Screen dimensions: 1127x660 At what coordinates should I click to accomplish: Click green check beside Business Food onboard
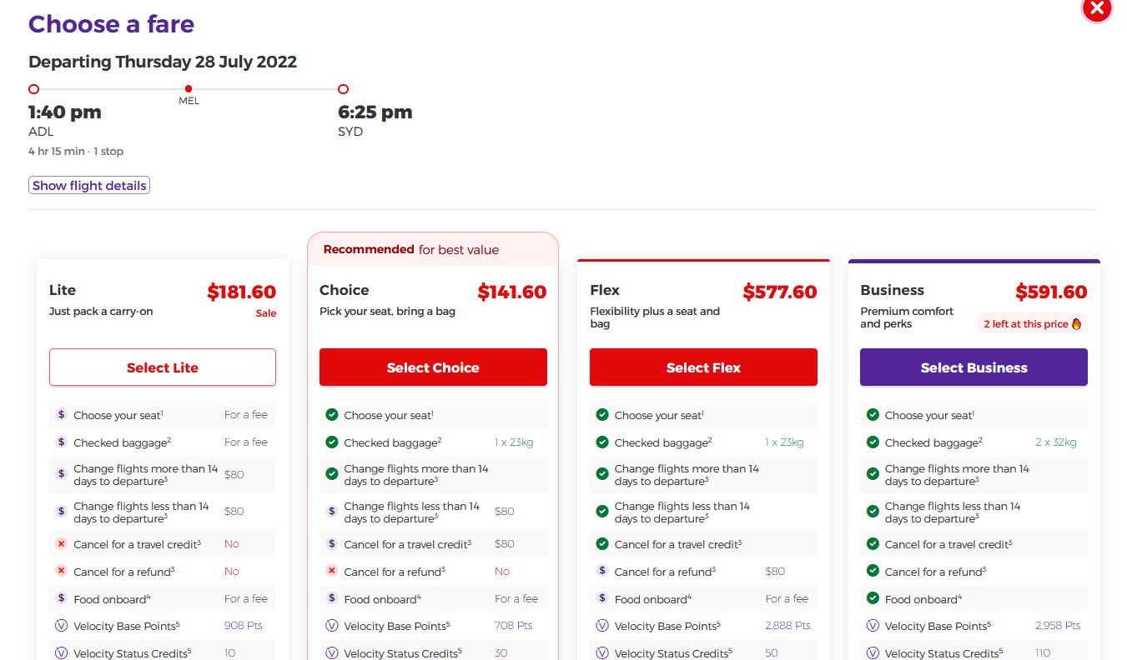tap(873, 598)
